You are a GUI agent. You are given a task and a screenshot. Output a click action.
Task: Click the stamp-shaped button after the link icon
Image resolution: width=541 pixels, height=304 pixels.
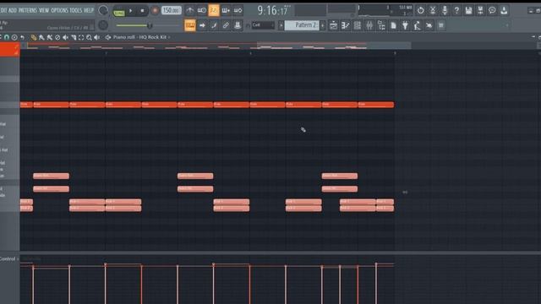point(238,25)
